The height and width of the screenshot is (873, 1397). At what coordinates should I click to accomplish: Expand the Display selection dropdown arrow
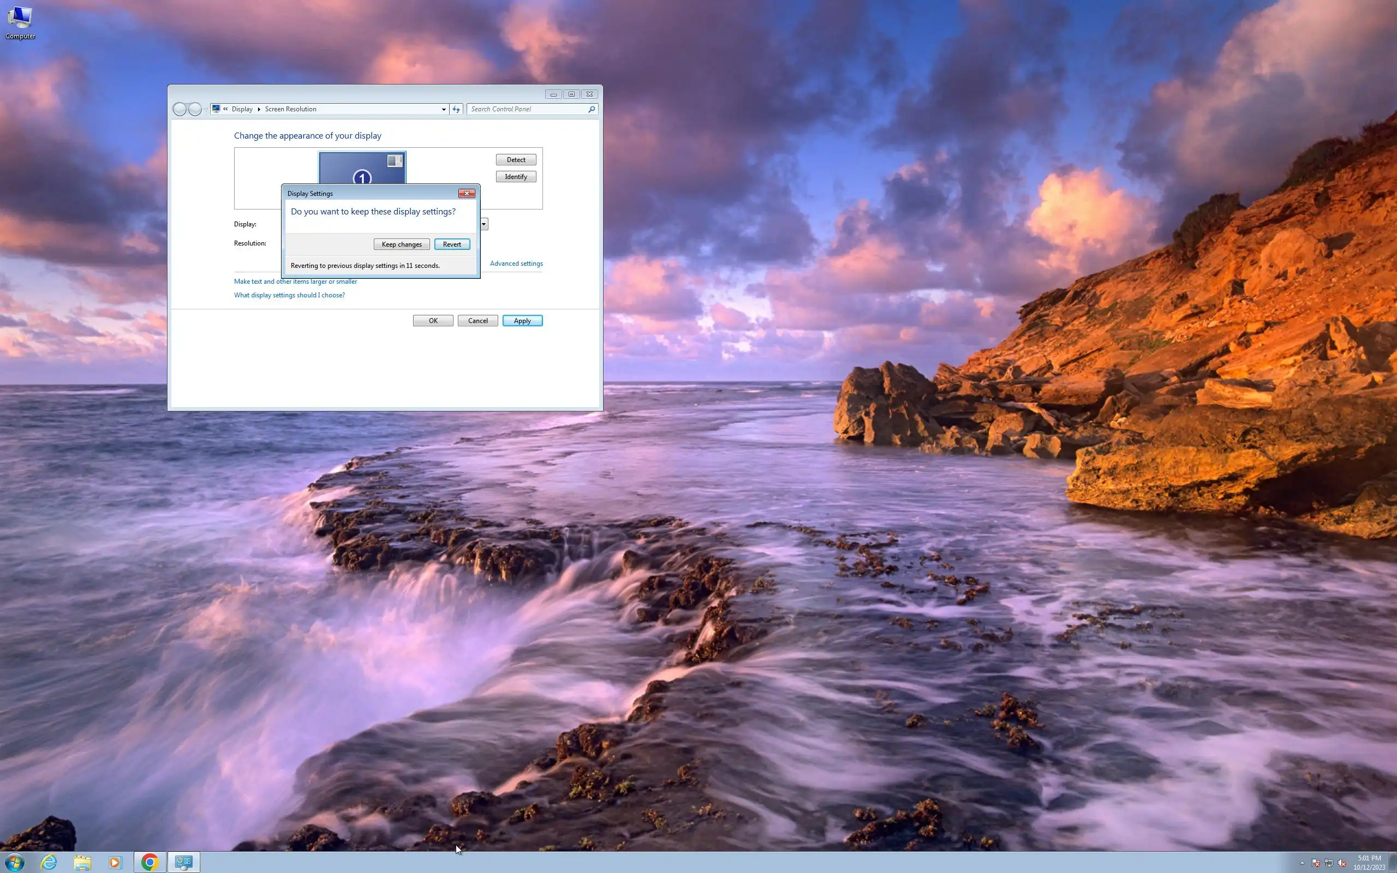(483, 224)
